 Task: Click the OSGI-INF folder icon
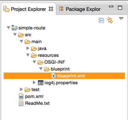coord(41,62)
